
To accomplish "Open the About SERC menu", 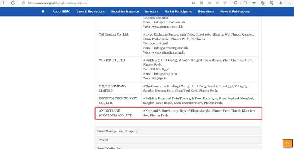I will [61, 12].
